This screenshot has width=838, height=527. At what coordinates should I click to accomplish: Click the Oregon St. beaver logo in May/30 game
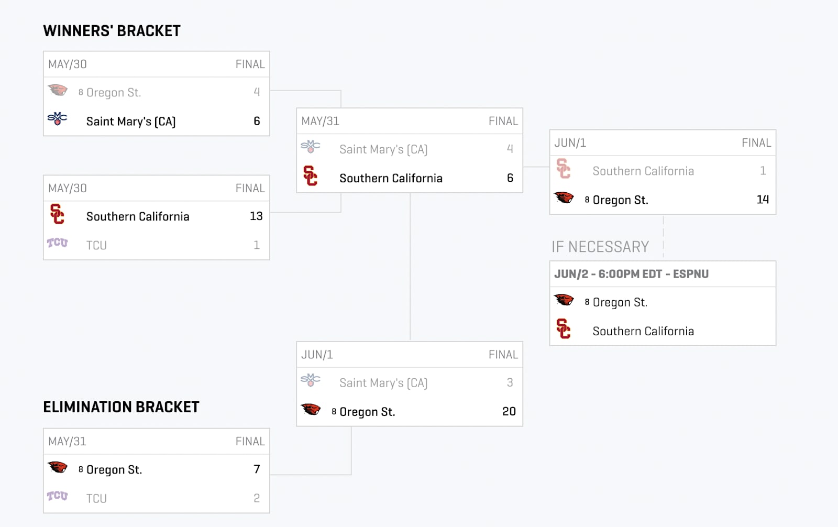(58, 90)
